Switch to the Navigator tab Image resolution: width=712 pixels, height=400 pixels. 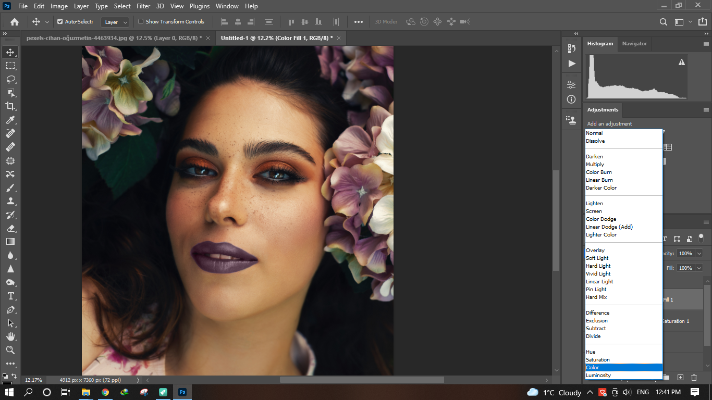[x=634, y=44]
